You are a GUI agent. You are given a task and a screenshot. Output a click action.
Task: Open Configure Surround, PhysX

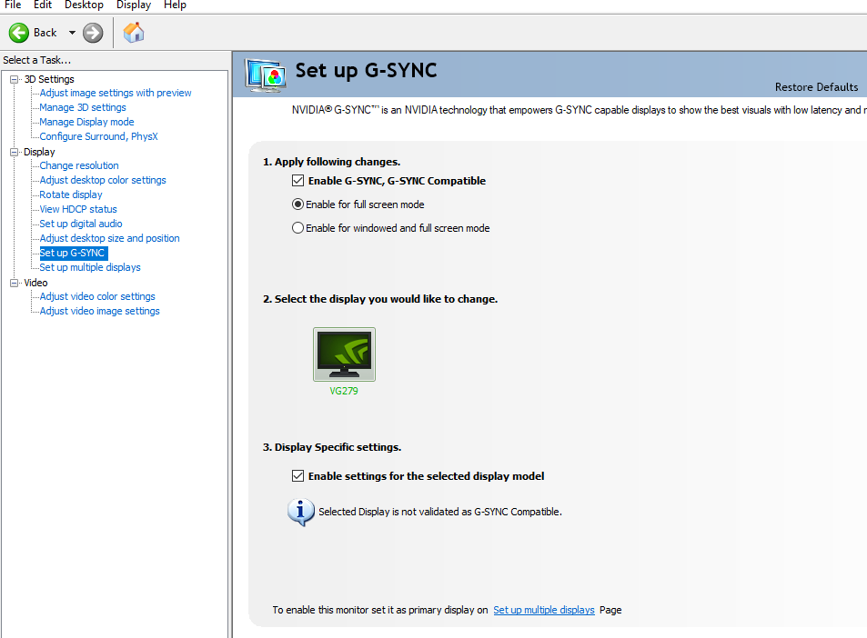(98, 136)
